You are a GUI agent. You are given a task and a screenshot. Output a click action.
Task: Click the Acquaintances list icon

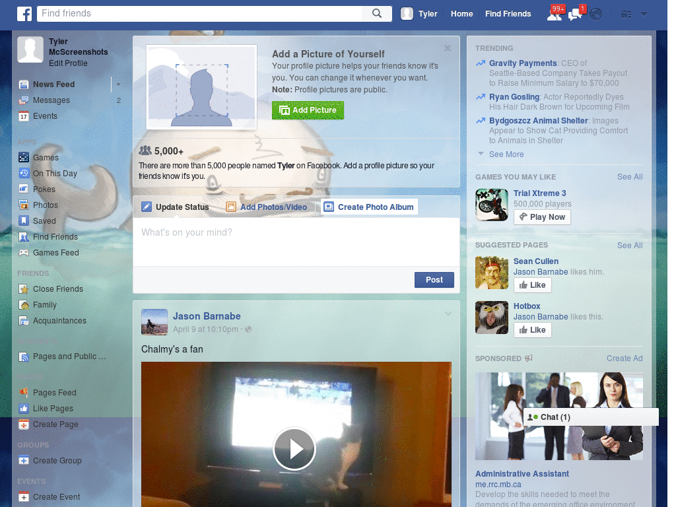pos(24,321)
